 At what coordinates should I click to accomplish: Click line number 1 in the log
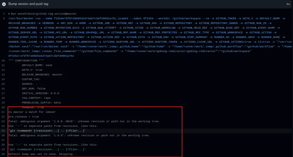4,14
